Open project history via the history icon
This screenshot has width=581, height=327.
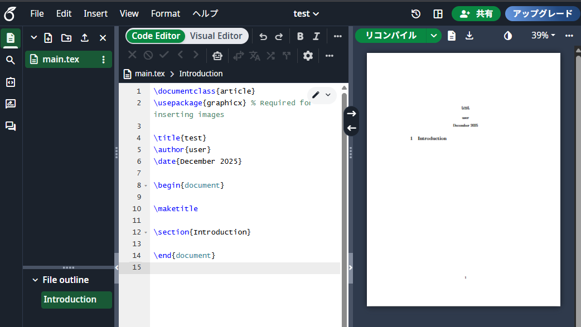(415, 13)
